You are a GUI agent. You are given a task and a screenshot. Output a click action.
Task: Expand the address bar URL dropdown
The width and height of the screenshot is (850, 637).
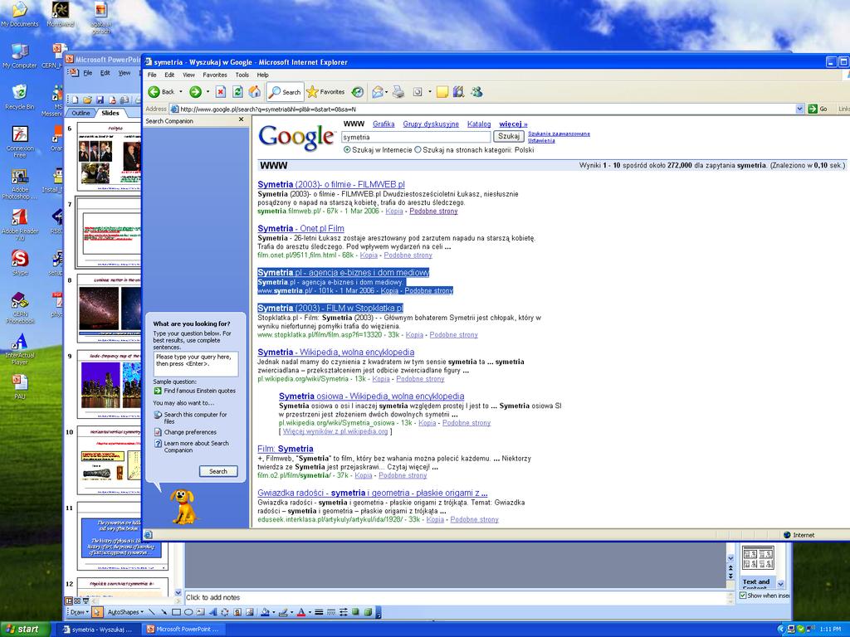coord(799,109)
